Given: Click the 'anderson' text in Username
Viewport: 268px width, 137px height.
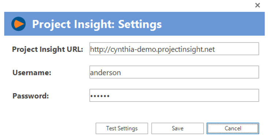Looking at the screenshot, I should coord(105,73).
